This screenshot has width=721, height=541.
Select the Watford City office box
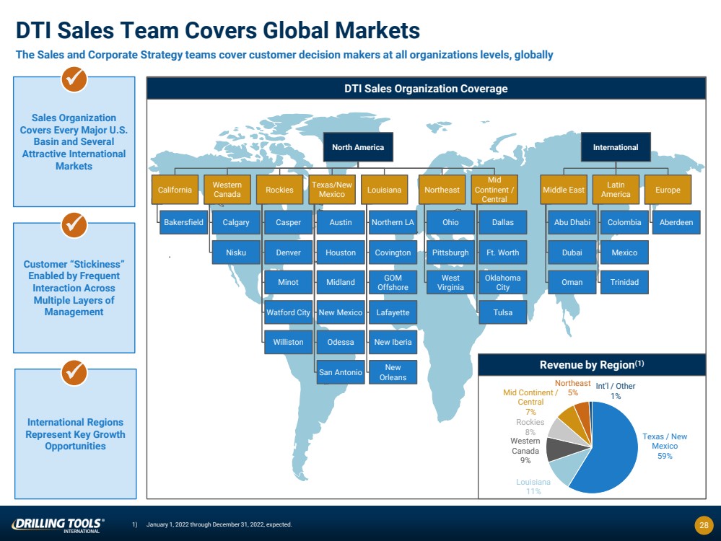(x=288, y=312)
